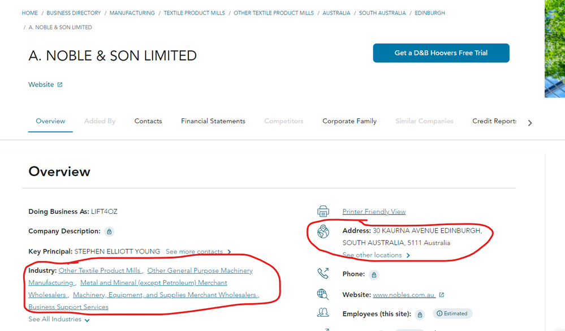Open Printer Friendly View link
This screenshot has width=565, height=331.
pyautogui.click(x=374, y=212)
